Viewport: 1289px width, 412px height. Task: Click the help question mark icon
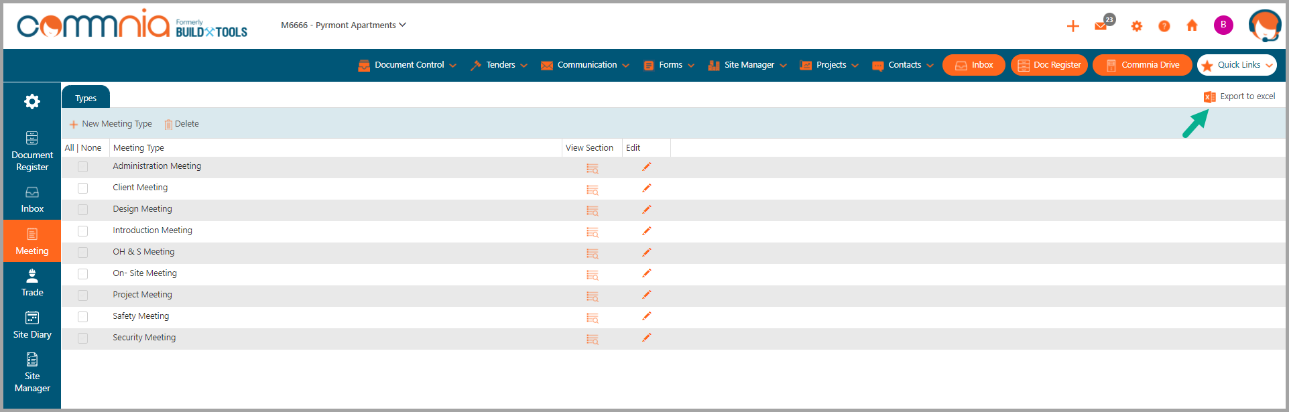(x=1164, y=26)
